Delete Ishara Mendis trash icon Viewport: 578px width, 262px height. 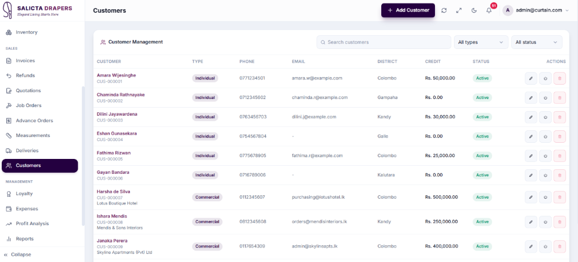tap(560, 222)
